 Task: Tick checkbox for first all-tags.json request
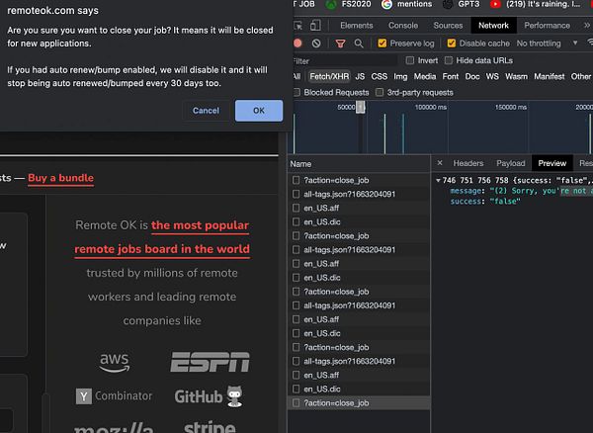(x=296, y=194)
